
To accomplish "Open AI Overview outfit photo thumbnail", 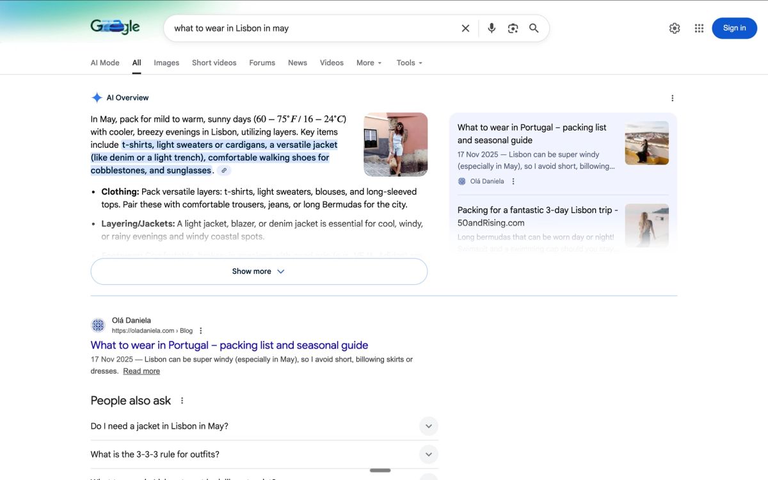I will coord(396,145).
